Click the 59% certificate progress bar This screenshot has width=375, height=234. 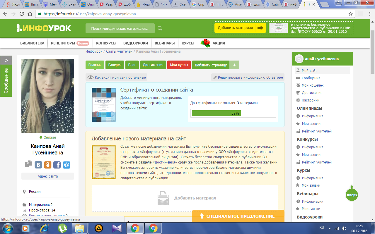(x=233, y=113)
